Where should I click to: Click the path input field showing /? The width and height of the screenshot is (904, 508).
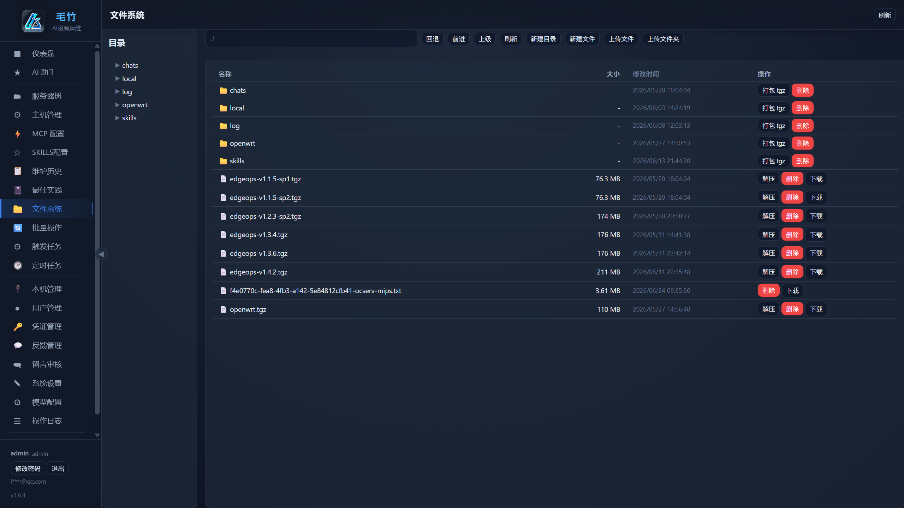311,38
